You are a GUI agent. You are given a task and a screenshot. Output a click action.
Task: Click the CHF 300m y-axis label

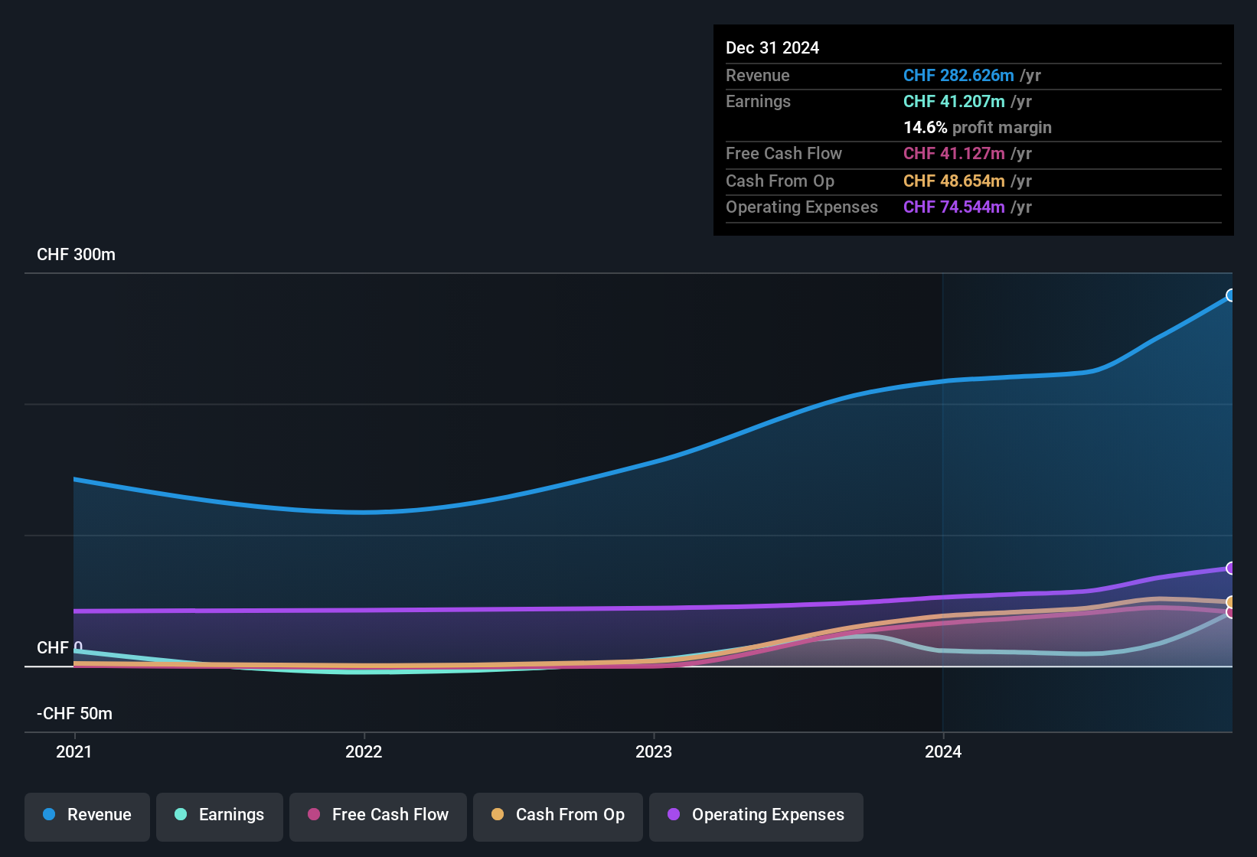coord(76,255)
